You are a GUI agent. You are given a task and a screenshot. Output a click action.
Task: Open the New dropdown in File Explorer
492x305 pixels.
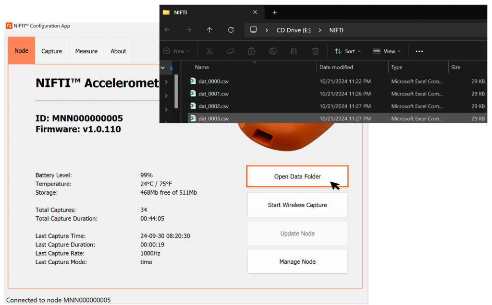point(177,51)
